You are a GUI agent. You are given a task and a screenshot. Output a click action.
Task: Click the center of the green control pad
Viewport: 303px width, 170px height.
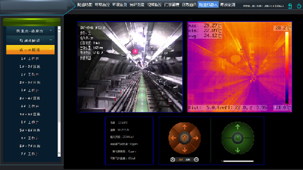pyautogui.click(x=237, y=138)
